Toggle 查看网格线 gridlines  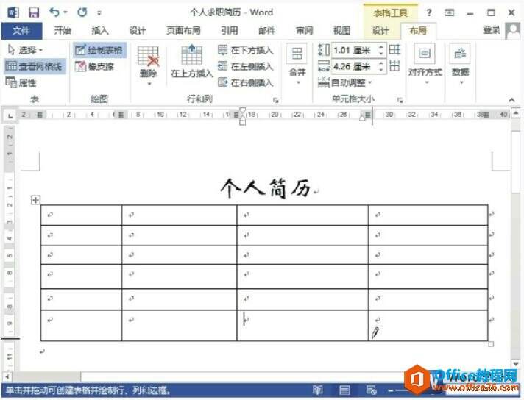[35, 66]
